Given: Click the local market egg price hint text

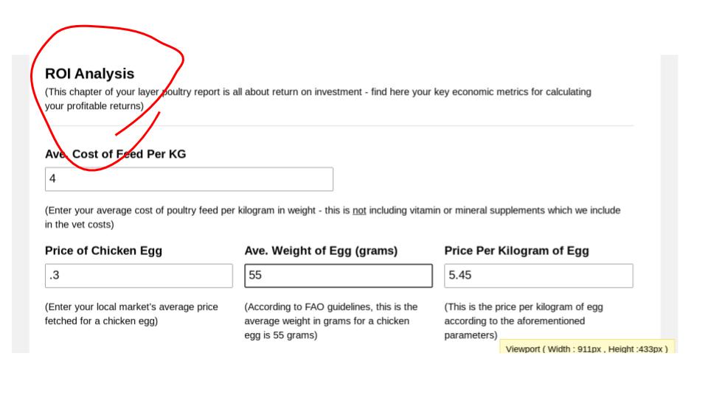Looking at the screenshot, I should (131, 314).
